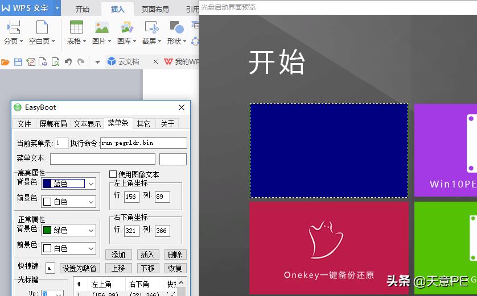This screenshot has height=296, width=477.
Task: Click the 图片 picture icon
Action: point(102,27)
